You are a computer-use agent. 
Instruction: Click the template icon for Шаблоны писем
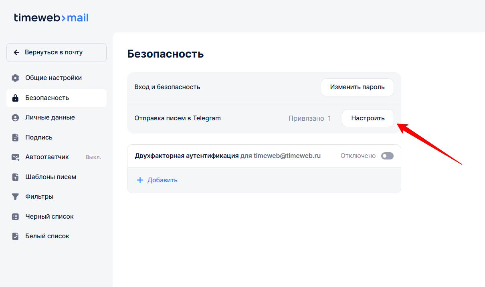[15, 177]
